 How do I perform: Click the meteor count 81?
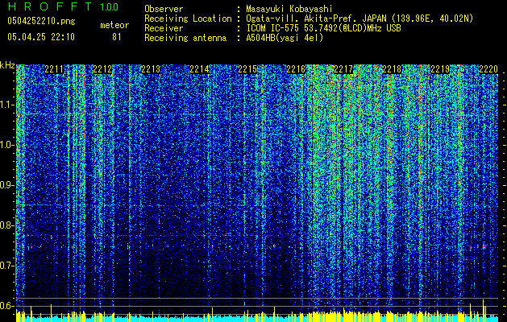117,37
